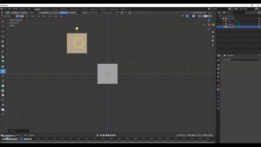The height and width of the screenshot is (147, 261).
Task: Hide the Cube object eye icon
Action: [259, 21]
